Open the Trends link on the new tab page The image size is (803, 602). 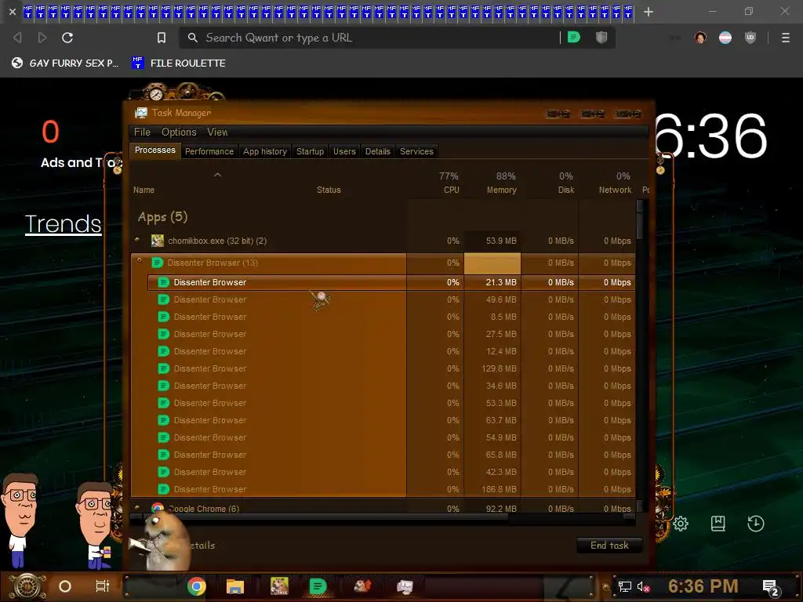point(63,223)
